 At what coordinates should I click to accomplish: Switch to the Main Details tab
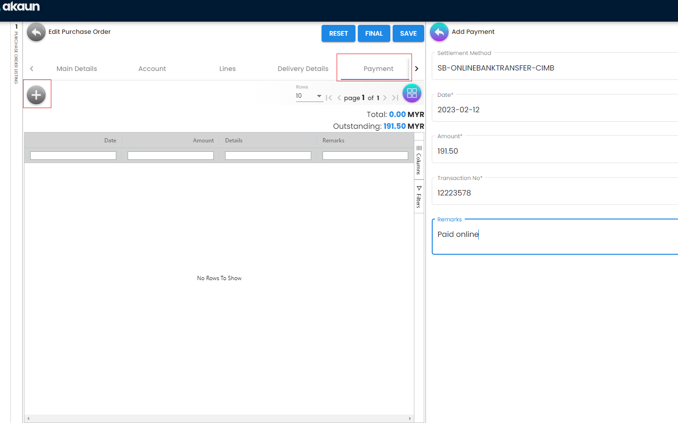(x=77, y=69)
